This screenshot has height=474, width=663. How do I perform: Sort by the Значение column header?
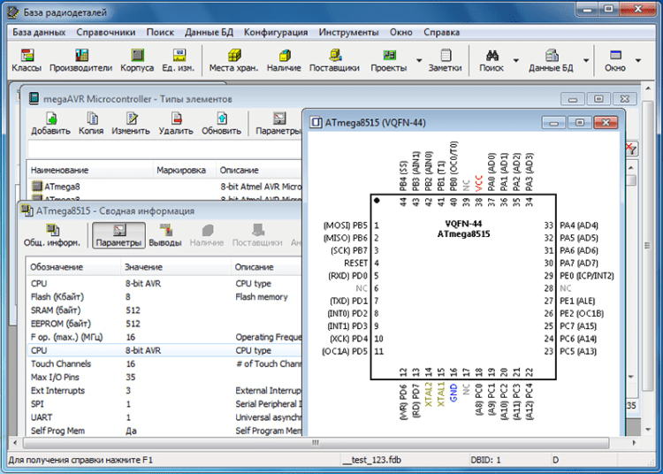pos(143,266)
